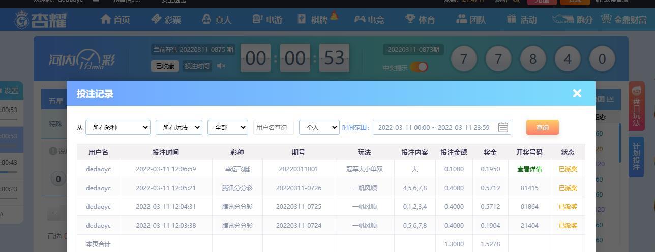Click the orange 查询 search button
The width and height of the screenshot is (655, 252).
click(x=542, y=127)
